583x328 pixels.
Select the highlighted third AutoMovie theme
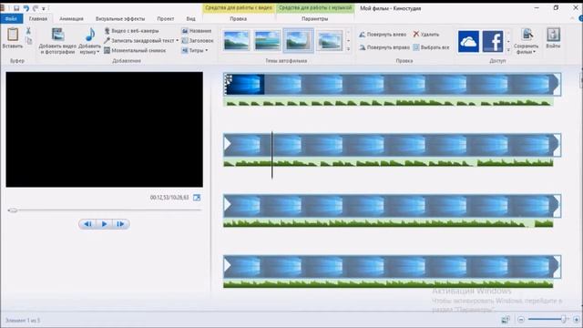click(x=298, y=40)
